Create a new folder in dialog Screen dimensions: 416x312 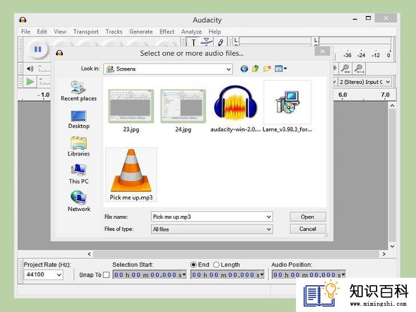[x=267, y=69]
